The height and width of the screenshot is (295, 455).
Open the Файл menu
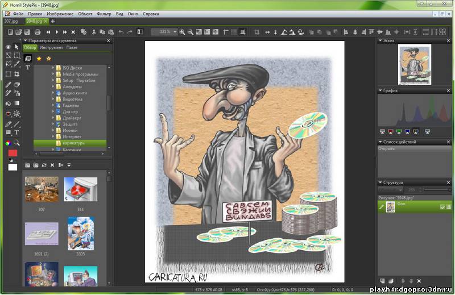[x=18, y=14]
